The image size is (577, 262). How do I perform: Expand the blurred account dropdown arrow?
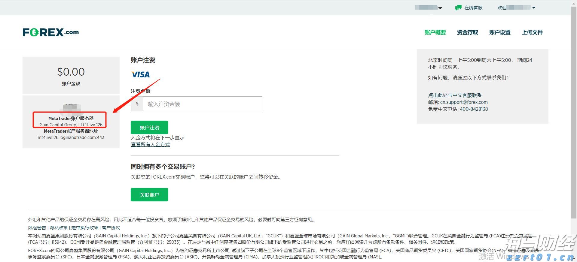pos(440,8)
